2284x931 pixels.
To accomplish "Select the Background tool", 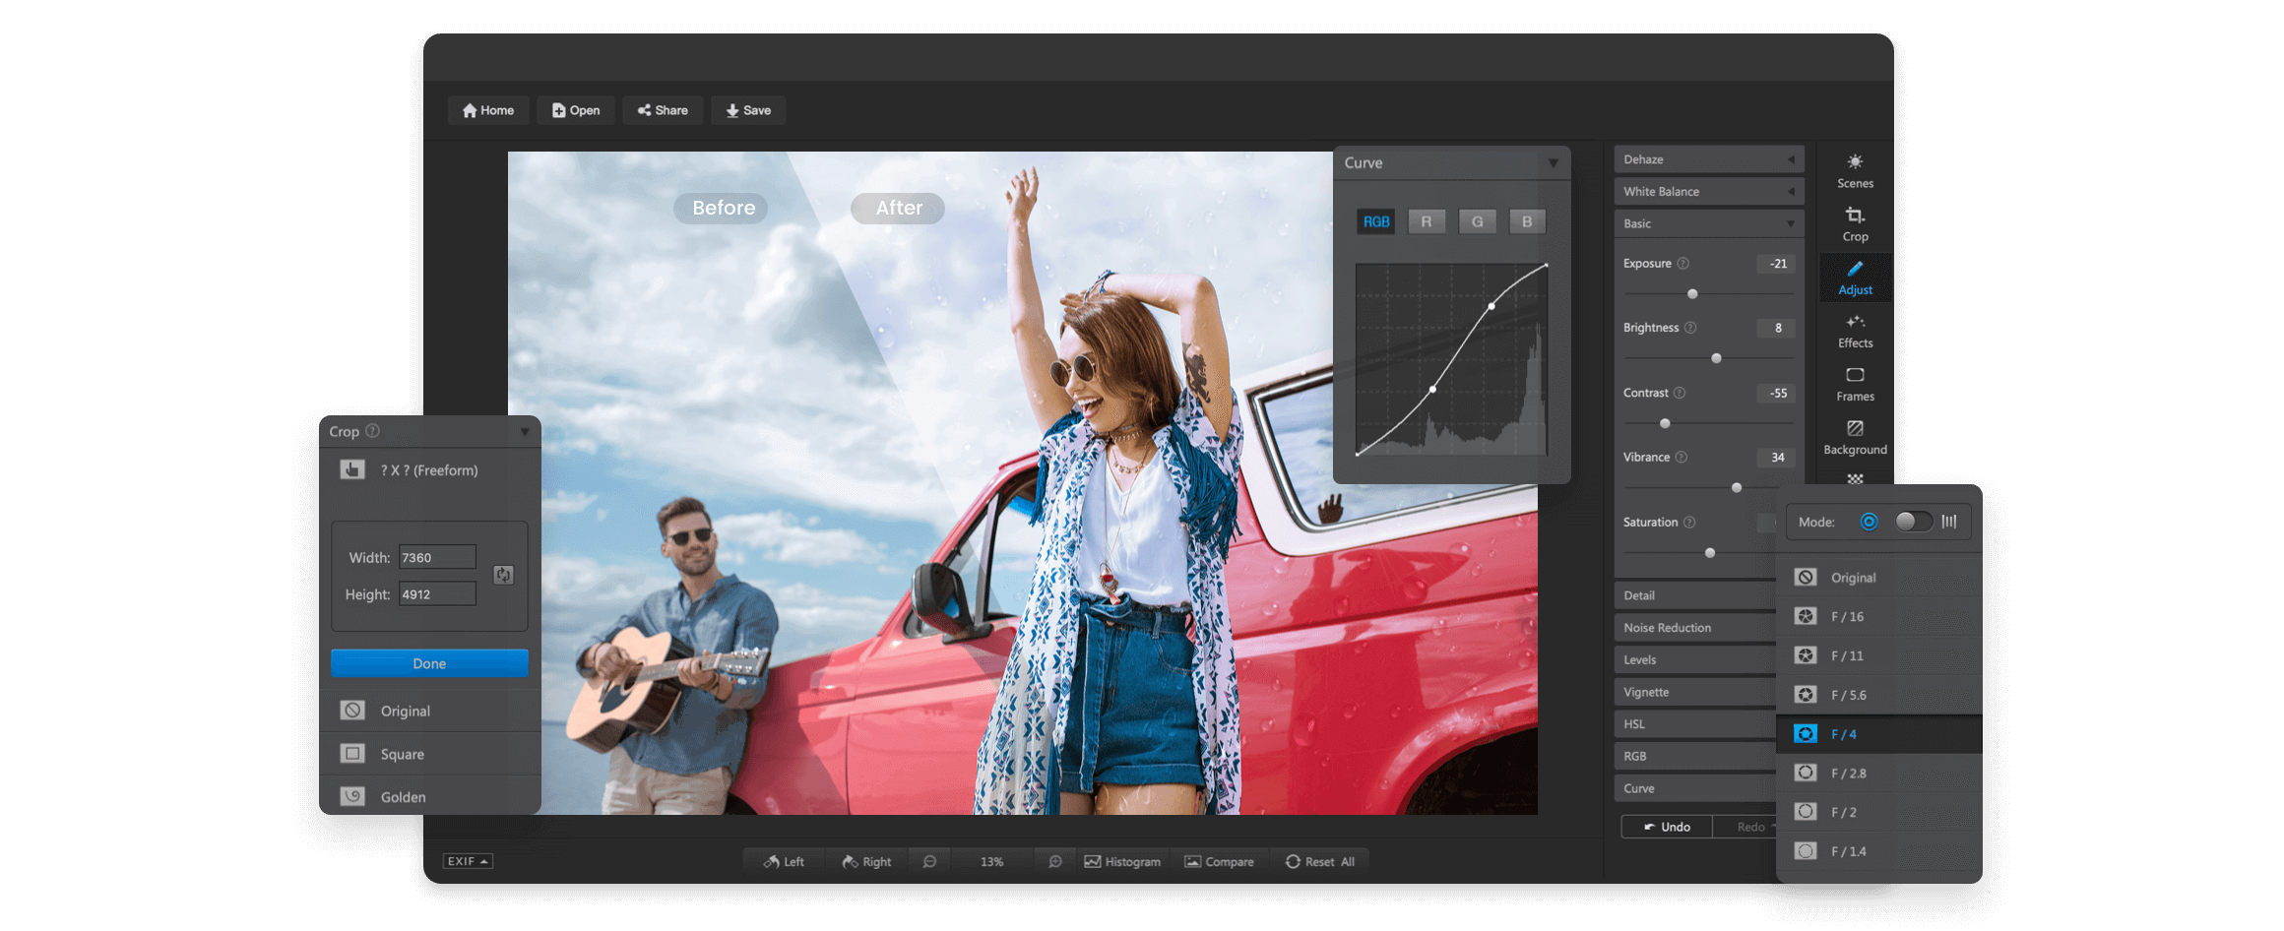I will click(1854, 437).
